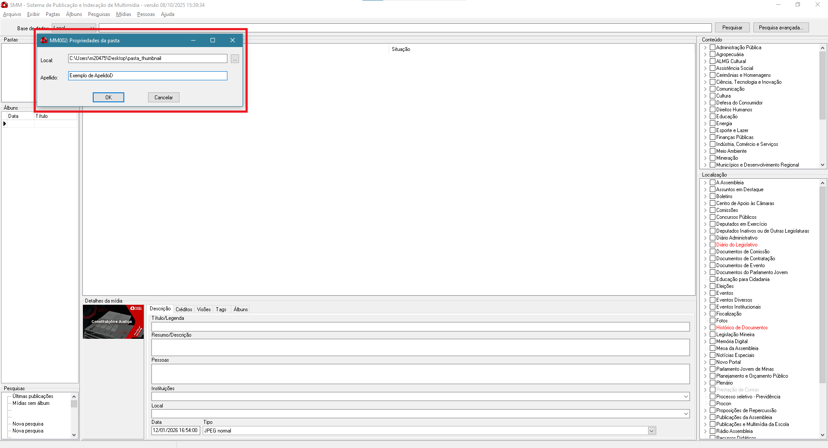Enable the Diário do Legislativo checkbox
Screen dimensions: 828x448
tap(713, 245)
